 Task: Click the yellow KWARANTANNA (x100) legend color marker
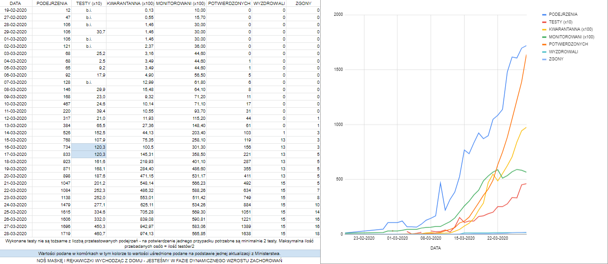[544, 29]
